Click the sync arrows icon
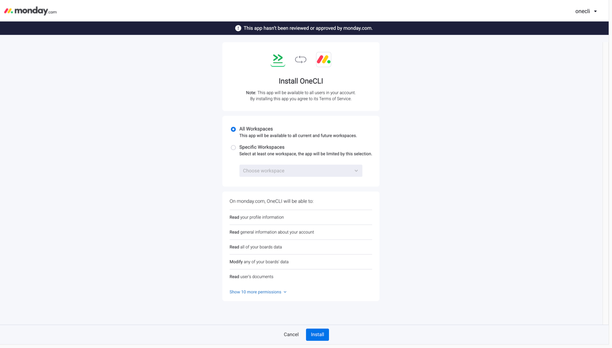612x348 pixels. 301,60
